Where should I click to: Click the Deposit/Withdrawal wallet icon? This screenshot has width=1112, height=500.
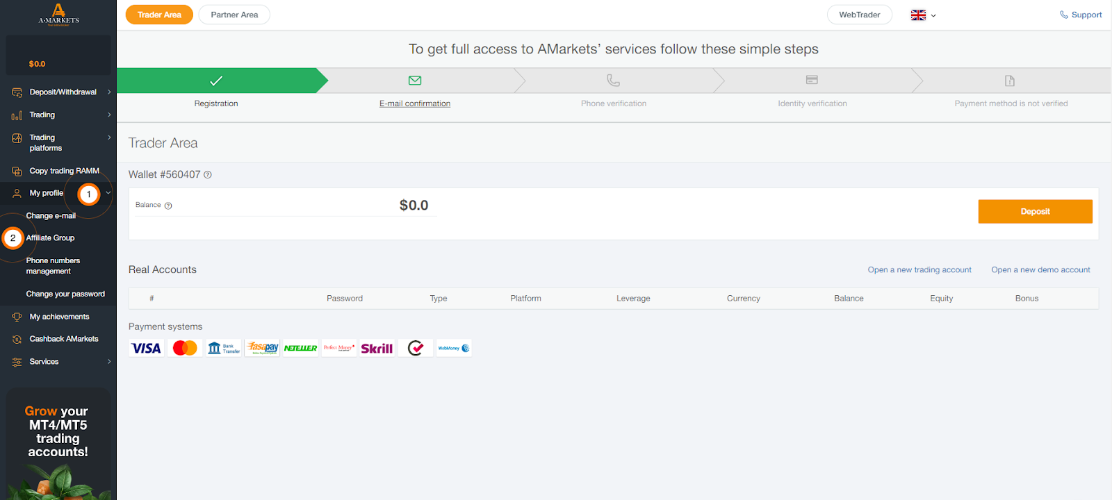(x=17, y=92)
